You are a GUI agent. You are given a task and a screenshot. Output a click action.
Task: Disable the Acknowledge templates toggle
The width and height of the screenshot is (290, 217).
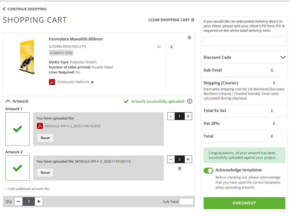[x=208, y=170]
